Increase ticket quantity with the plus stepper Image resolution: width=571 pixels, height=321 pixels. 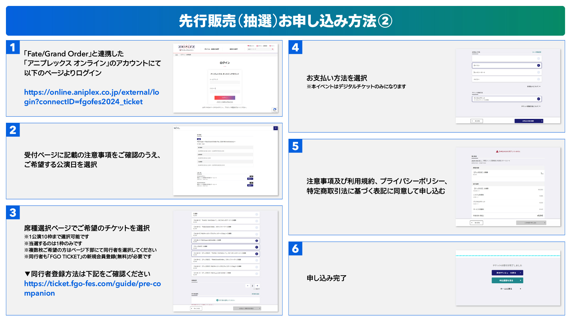tap(257, 286)
